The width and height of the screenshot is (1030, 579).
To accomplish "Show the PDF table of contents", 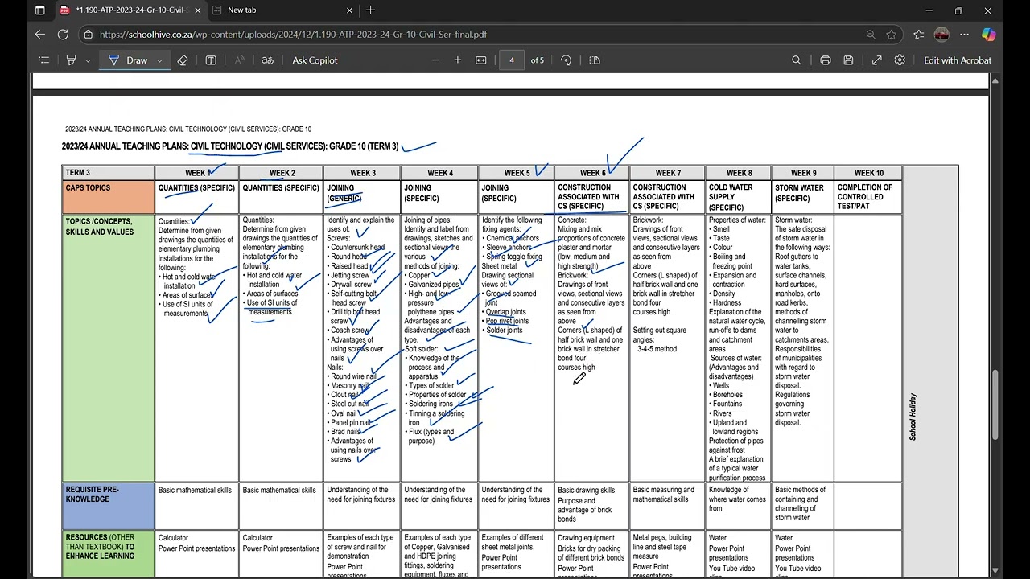I will 43,60.
